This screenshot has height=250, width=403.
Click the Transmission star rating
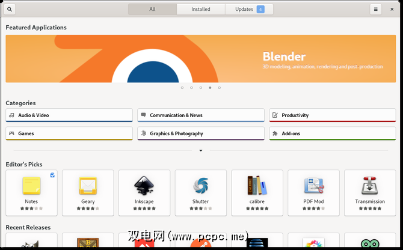[370, 209]
